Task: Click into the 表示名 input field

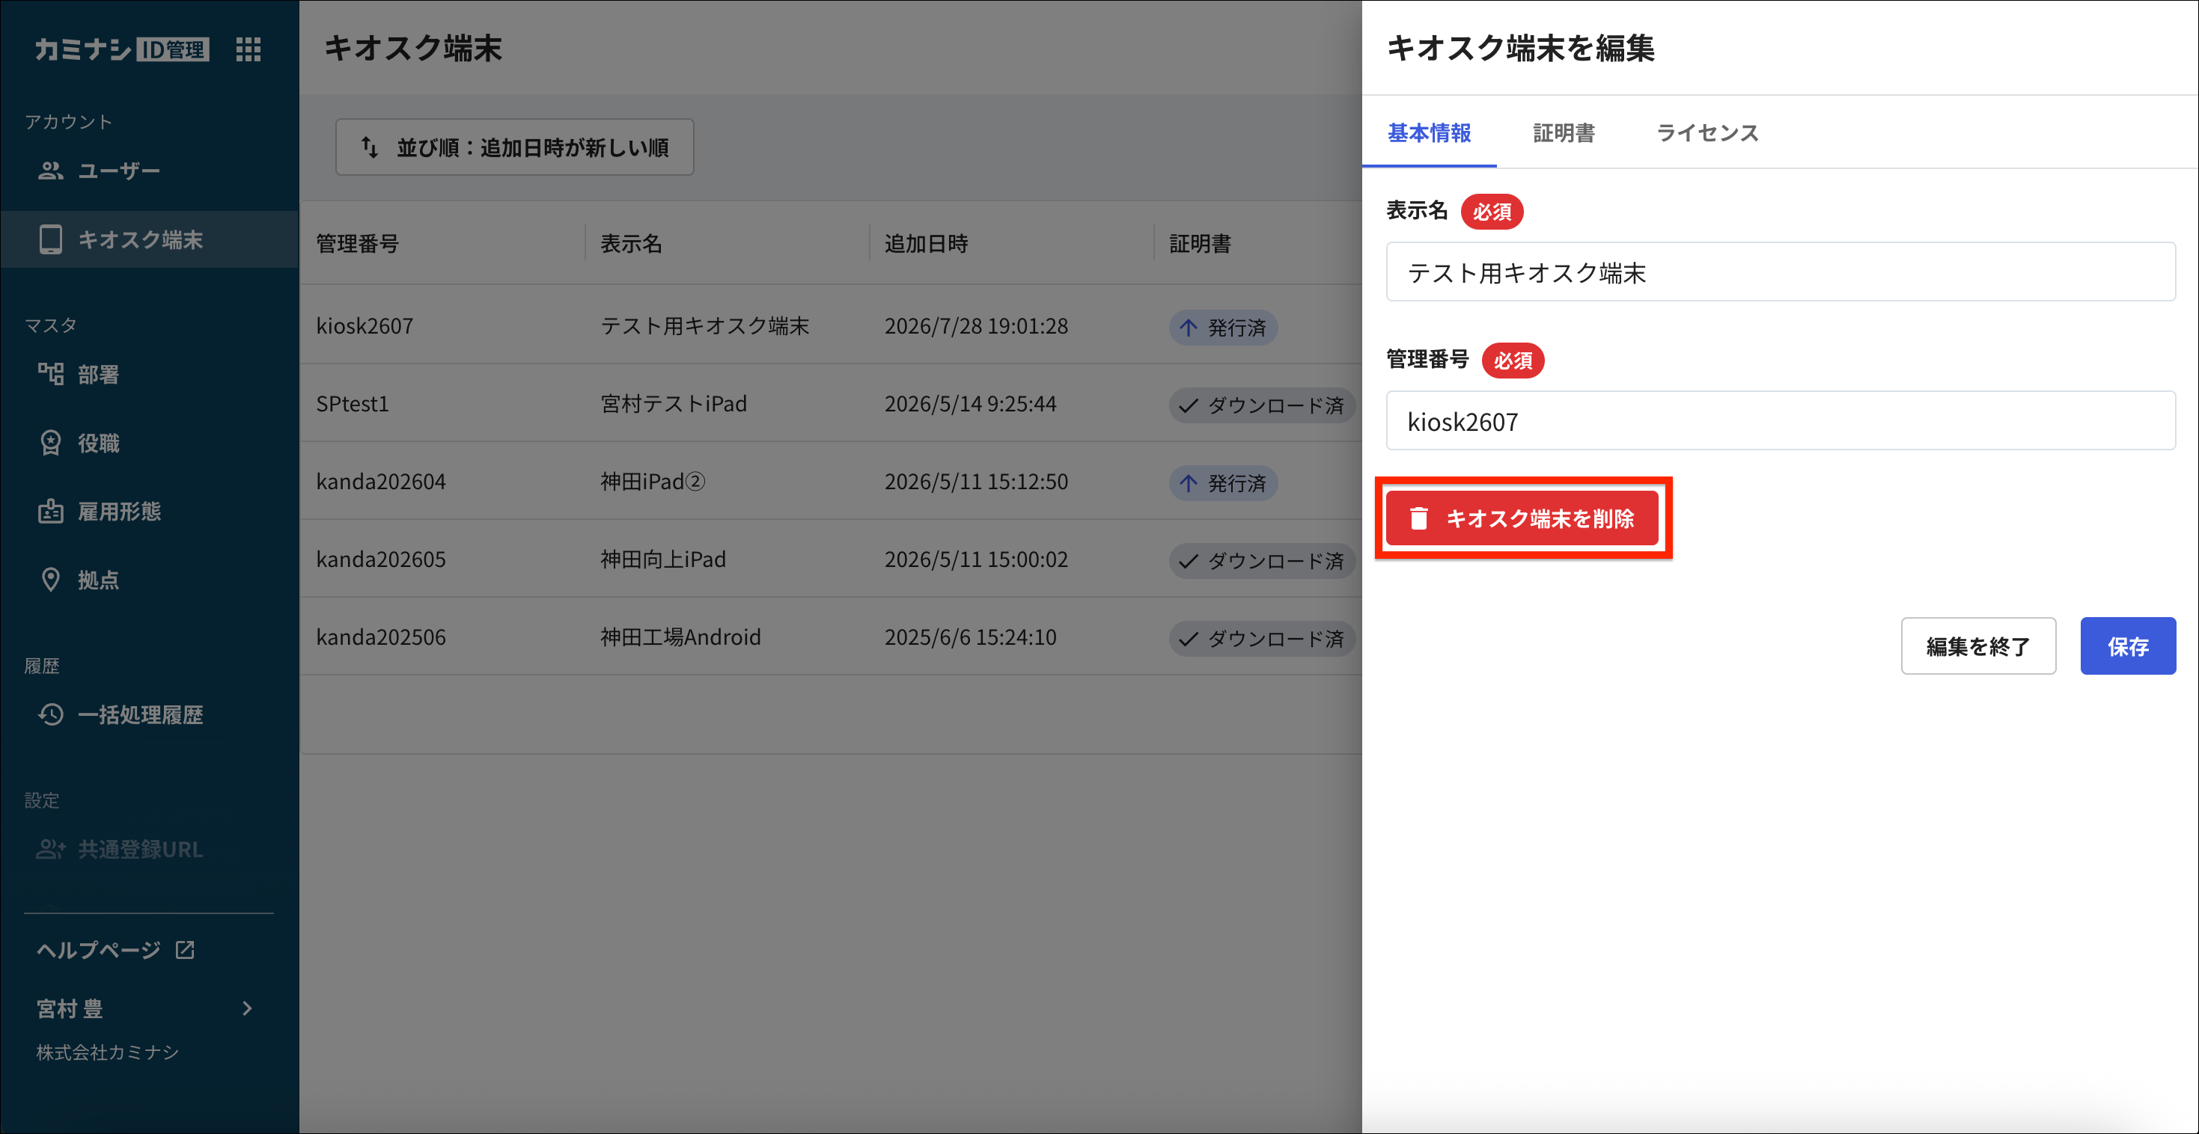Action: tap(1780, 272)
